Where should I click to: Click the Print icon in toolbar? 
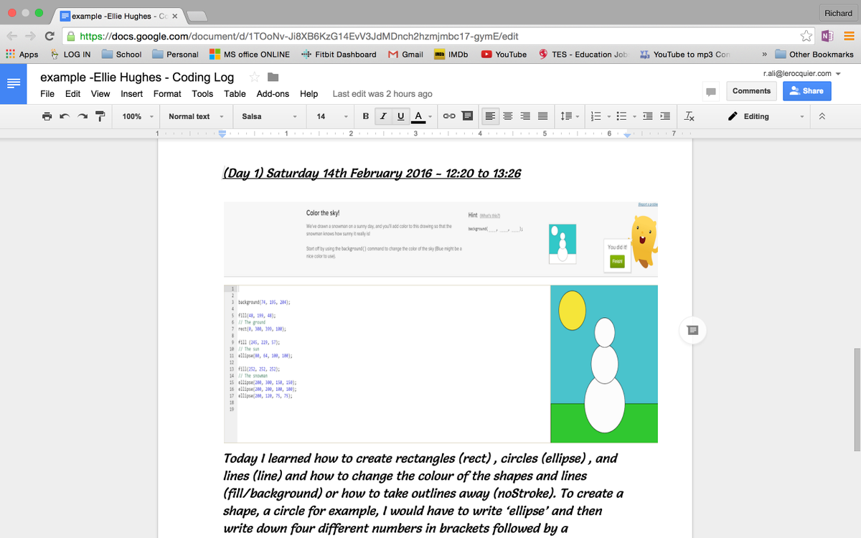(47, 116)
